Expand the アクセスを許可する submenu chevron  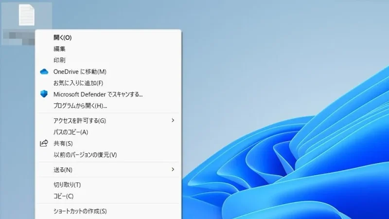pyautogui.click(x=173, y=120)
